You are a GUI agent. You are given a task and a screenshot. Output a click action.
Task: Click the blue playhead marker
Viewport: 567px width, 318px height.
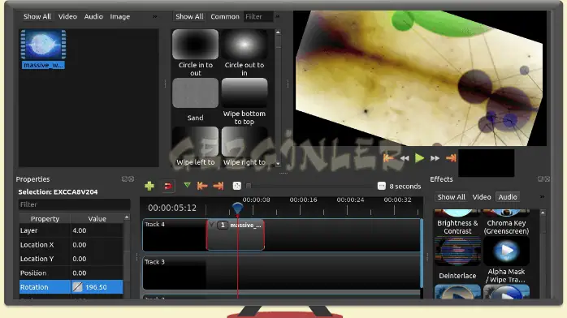[x=237, y=208]
